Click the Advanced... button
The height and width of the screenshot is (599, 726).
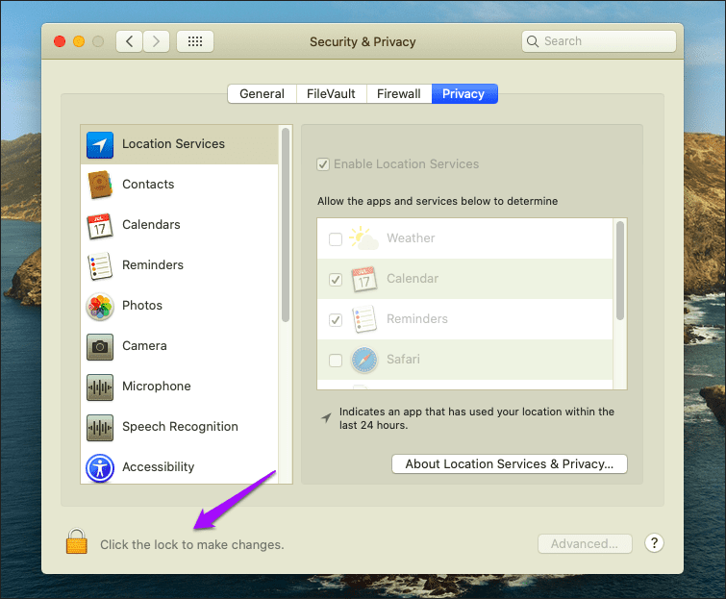pos(585,543)
